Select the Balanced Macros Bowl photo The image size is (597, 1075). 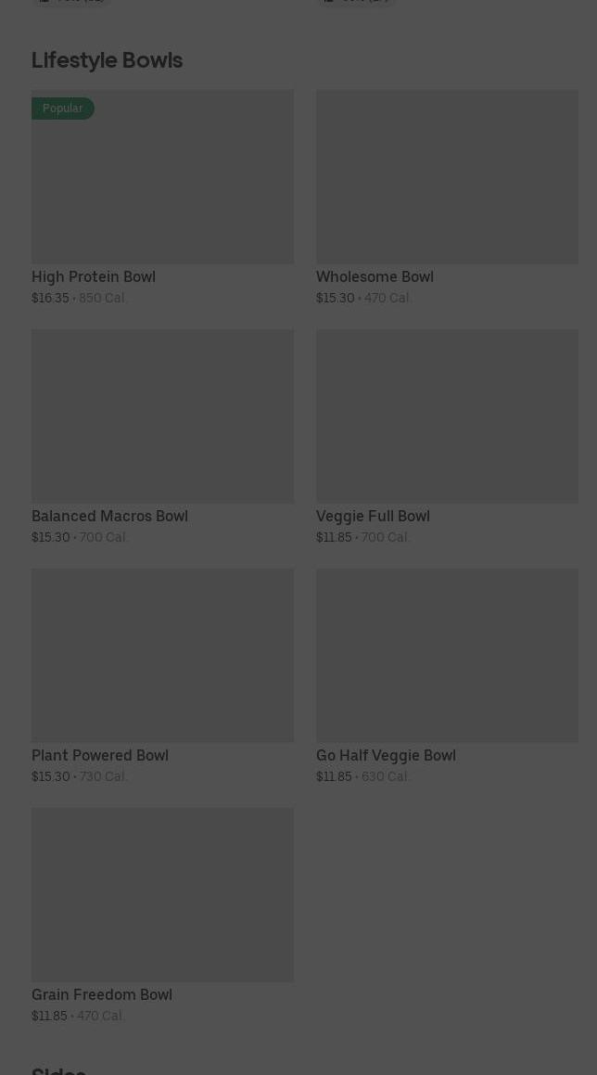point(162,416)
